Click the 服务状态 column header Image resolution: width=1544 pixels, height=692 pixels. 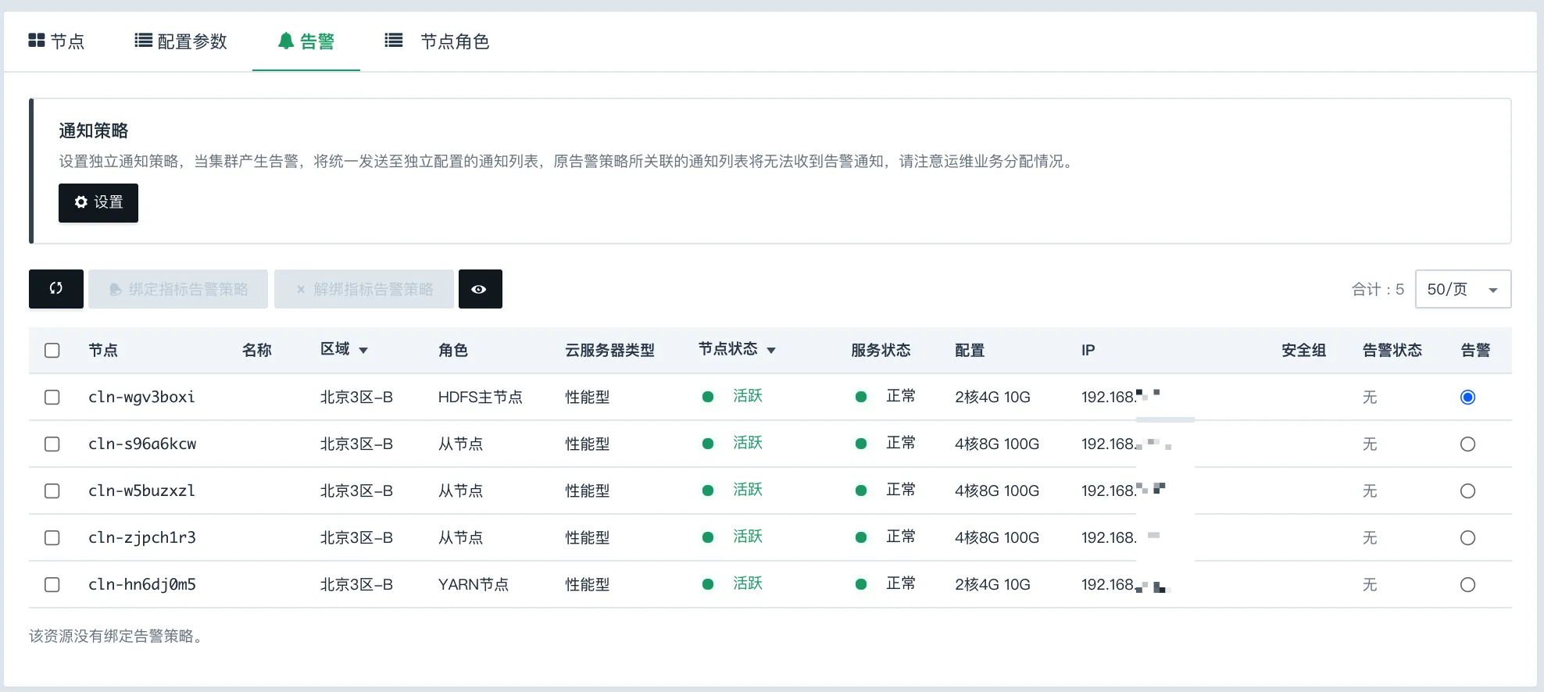[x=881, y=351]
